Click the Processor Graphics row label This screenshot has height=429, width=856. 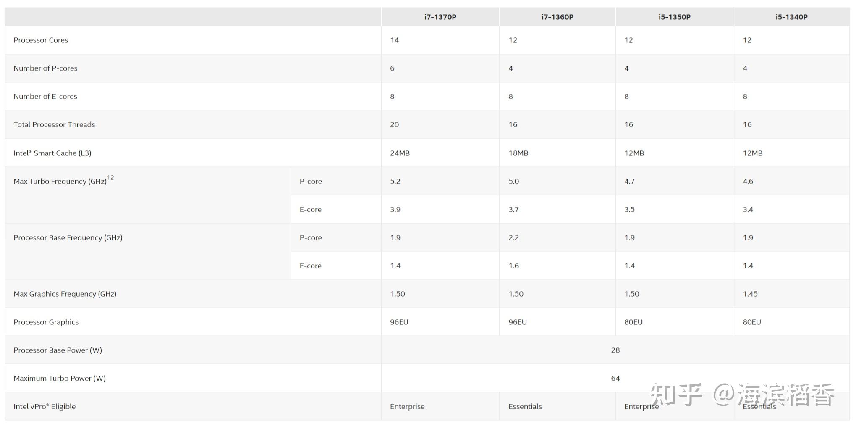[46, 322]
